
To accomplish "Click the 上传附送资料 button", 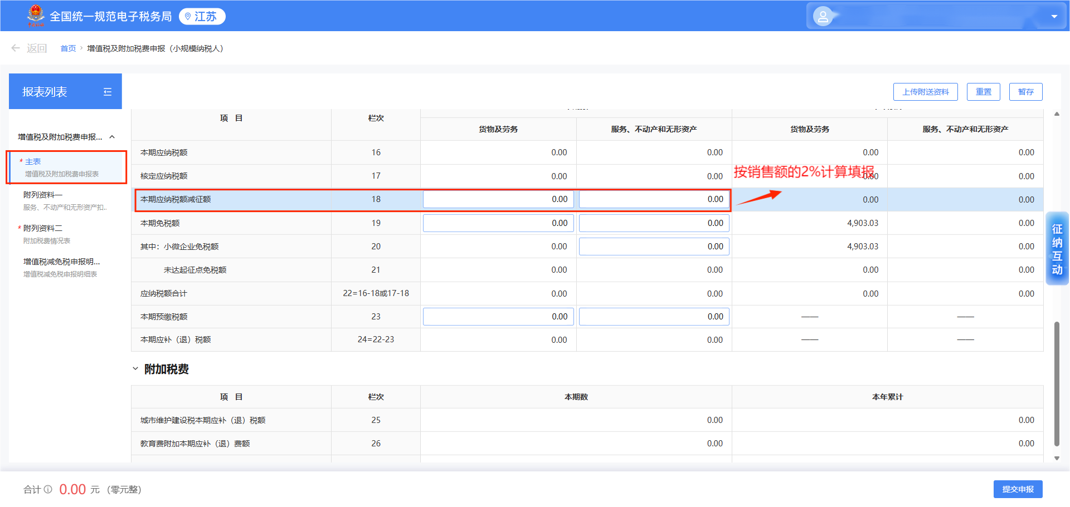I will (925, 92).
